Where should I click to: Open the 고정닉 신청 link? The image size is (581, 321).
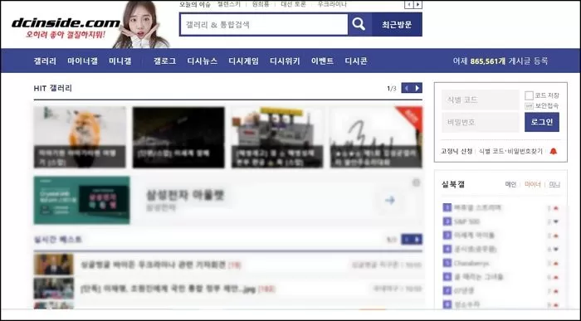456,151
